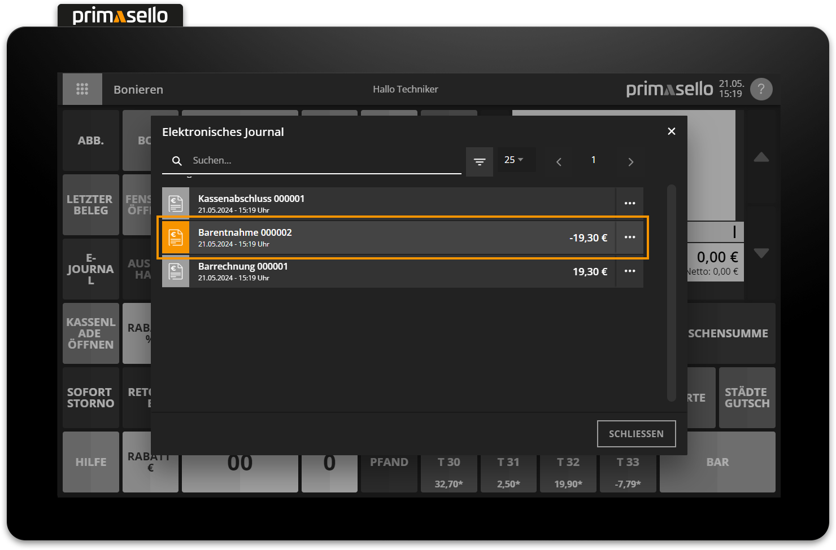
Task: Click the orange Barentnahme receipt icon
Action: pyautogui.click(x=176, y=237)
